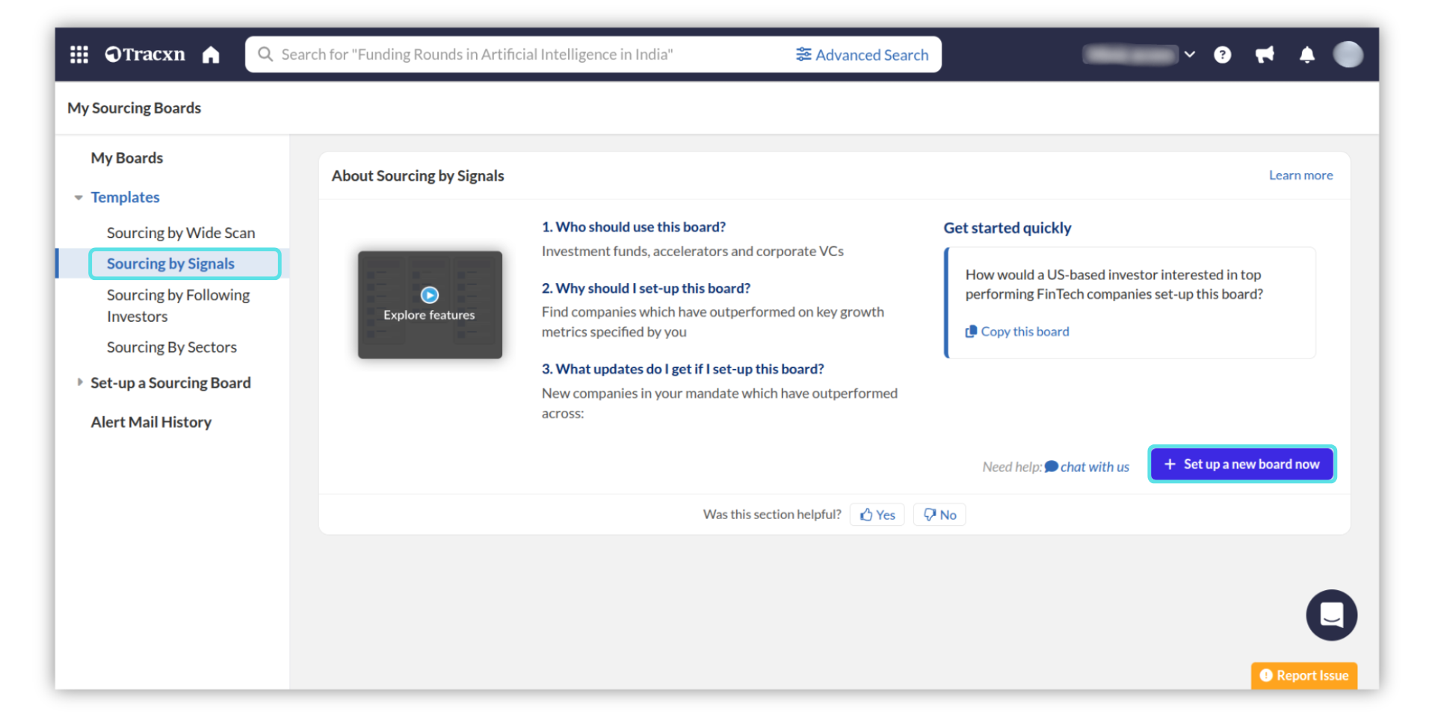1435x717 pixels.
Task: Play the Explore features video
Action: (430, 295)
